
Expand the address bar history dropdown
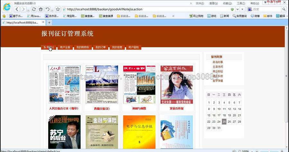(x=238, y=9)
